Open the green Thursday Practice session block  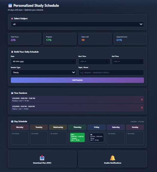tap(77, 137)
